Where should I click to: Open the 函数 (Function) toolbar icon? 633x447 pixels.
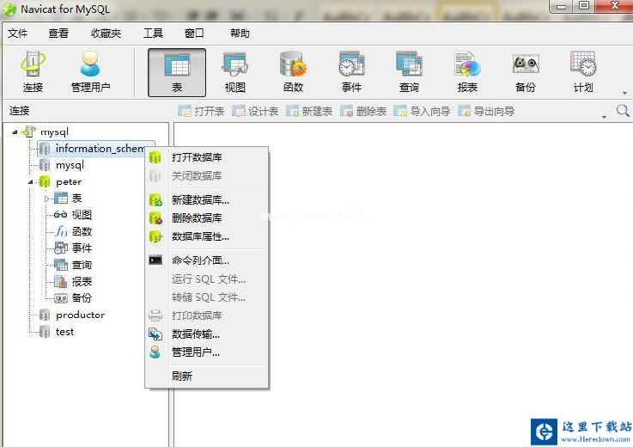[293, 72]
